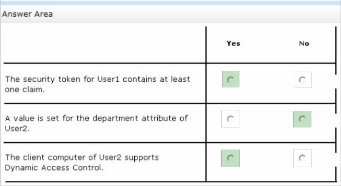Mark No for User2 Dynamic Access Control support
The image size is (341, 186).
[303, 158]
